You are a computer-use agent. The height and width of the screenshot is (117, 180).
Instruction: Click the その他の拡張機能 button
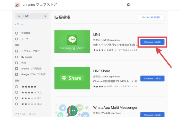[151, 17]
